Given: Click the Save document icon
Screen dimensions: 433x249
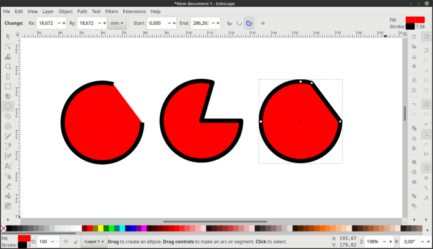Looking at the screenshot, I should click(414, 56).
